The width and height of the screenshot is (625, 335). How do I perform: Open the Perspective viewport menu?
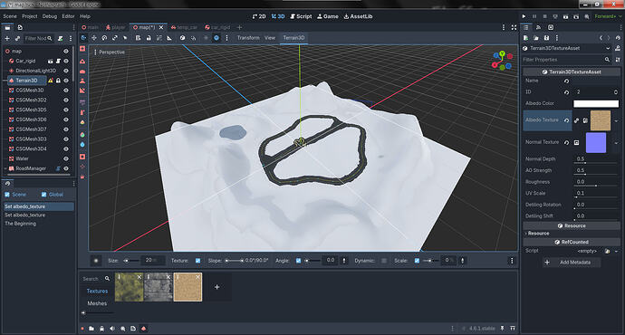[x=110, y=53]
